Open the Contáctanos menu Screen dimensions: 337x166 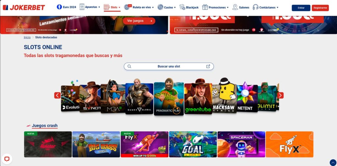[266, 7]
